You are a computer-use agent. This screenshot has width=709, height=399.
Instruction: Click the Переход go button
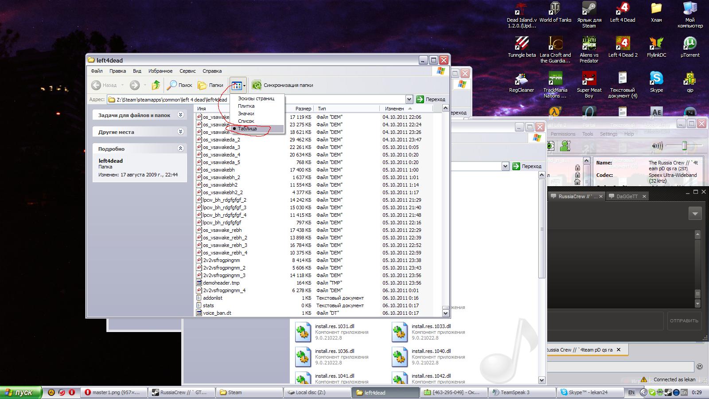[431, 99]
